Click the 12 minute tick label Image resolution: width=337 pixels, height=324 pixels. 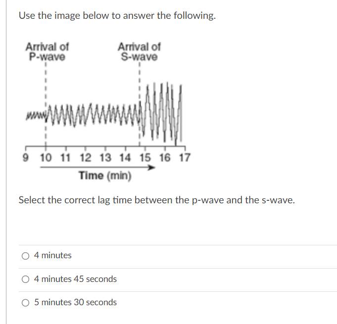tap(85, 158)
